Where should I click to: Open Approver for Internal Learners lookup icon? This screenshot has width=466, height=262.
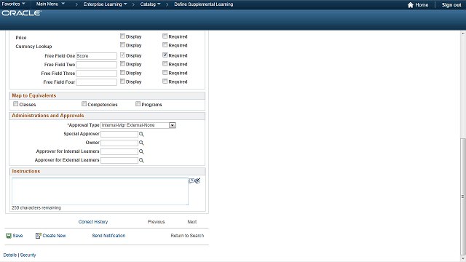pyautogui.click(x=141, y=151)
